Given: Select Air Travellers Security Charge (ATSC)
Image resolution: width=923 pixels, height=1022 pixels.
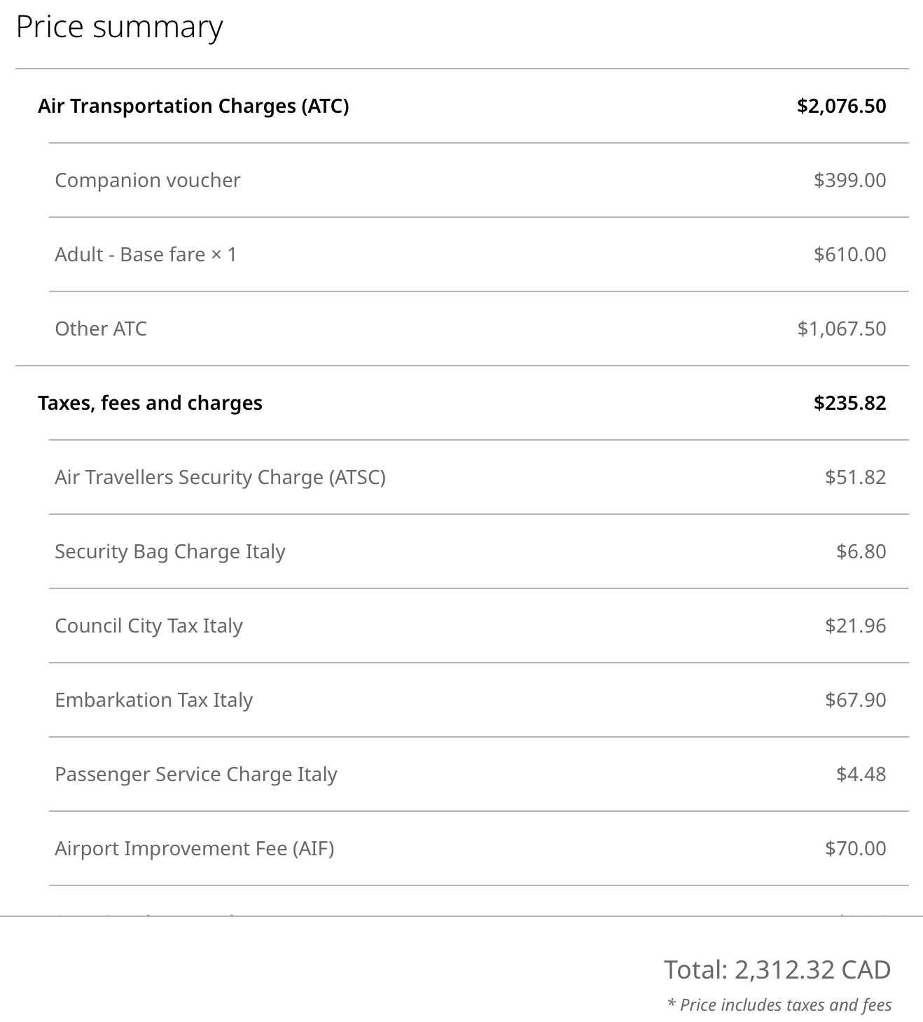Looking at the screenshot, I should click(220, 477).
